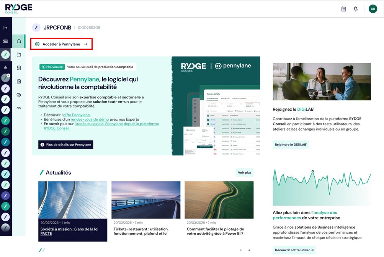
Task: Open the AB user profile avatar
Action: [373, 9]
